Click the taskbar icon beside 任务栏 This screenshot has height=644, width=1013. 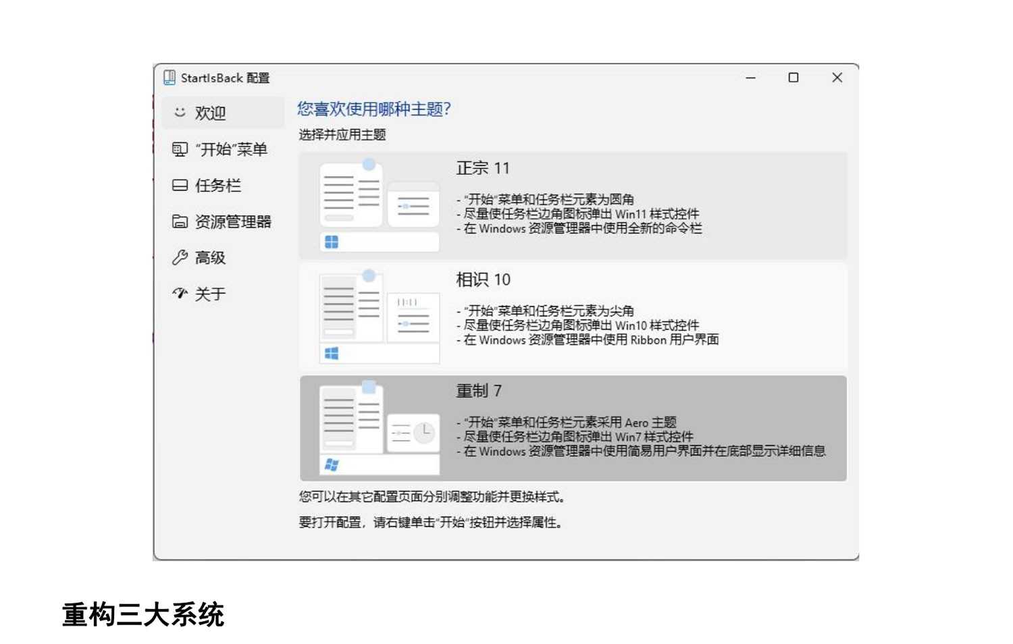point(180,185)
